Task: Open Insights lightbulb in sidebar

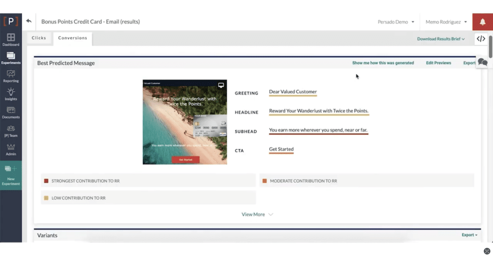Action: pos(11,94)
